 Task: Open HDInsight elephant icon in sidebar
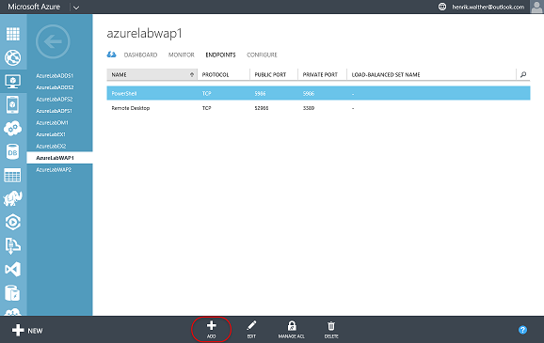(13, 198)
